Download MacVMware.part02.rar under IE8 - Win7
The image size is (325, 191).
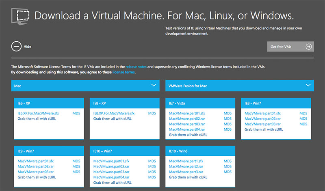[262, 119]
